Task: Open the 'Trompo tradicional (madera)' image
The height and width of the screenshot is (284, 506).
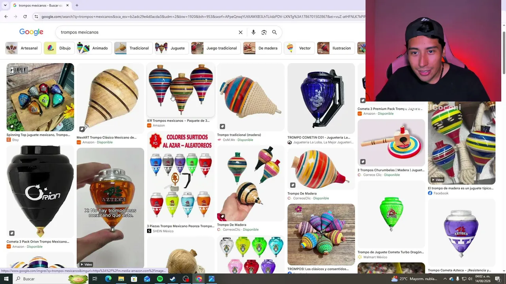Action: [251, 97]
